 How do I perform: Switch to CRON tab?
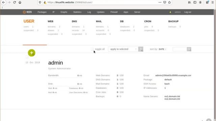pos(148,22)
